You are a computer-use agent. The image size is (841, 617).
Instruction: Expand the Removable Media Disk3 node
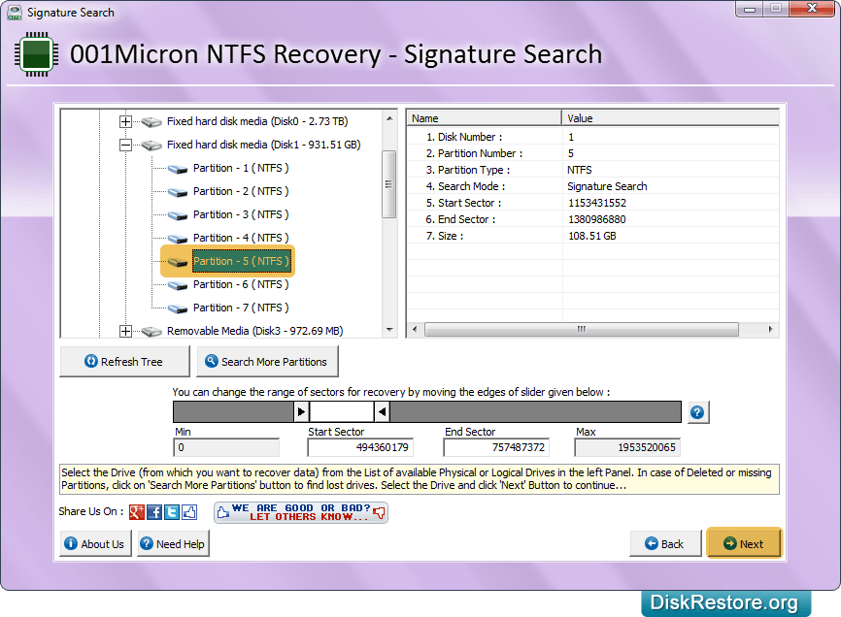click(x=125, y=331)
